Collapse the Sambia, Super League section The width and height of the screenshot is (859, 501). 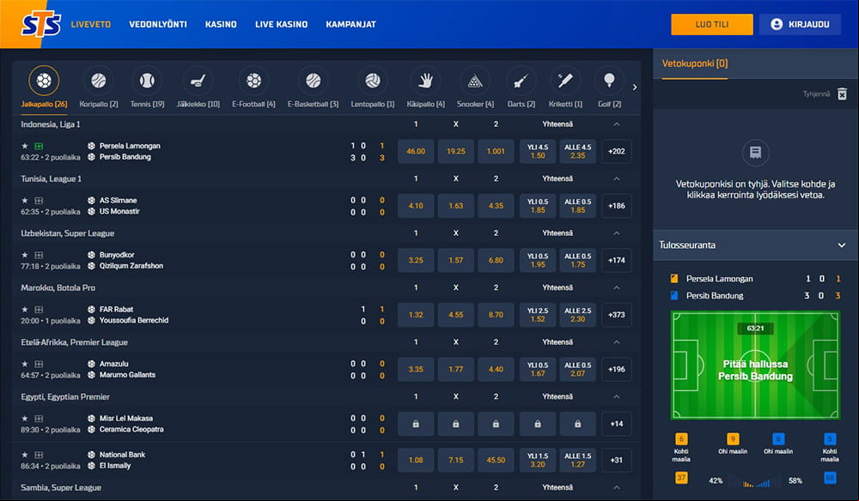click(x=616, y=487)
